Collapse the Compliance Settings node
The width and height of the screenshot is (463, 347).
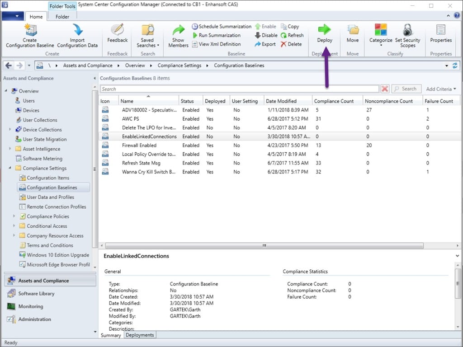10,168
